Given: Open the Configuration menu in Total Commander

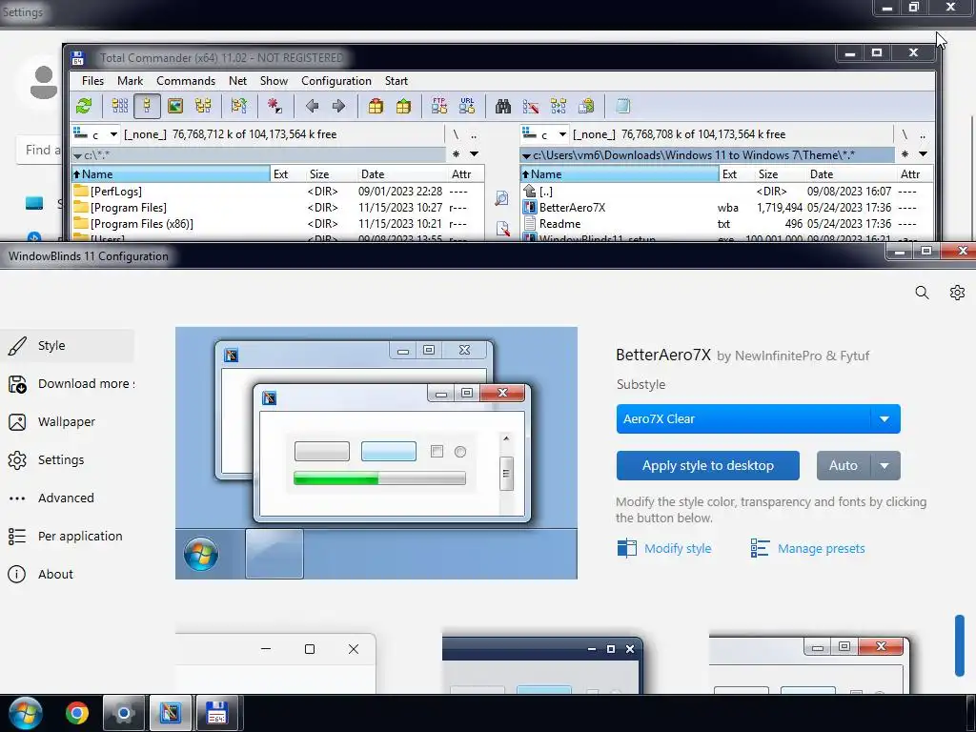Looking at the screenshot, I should tap(336, 81).
